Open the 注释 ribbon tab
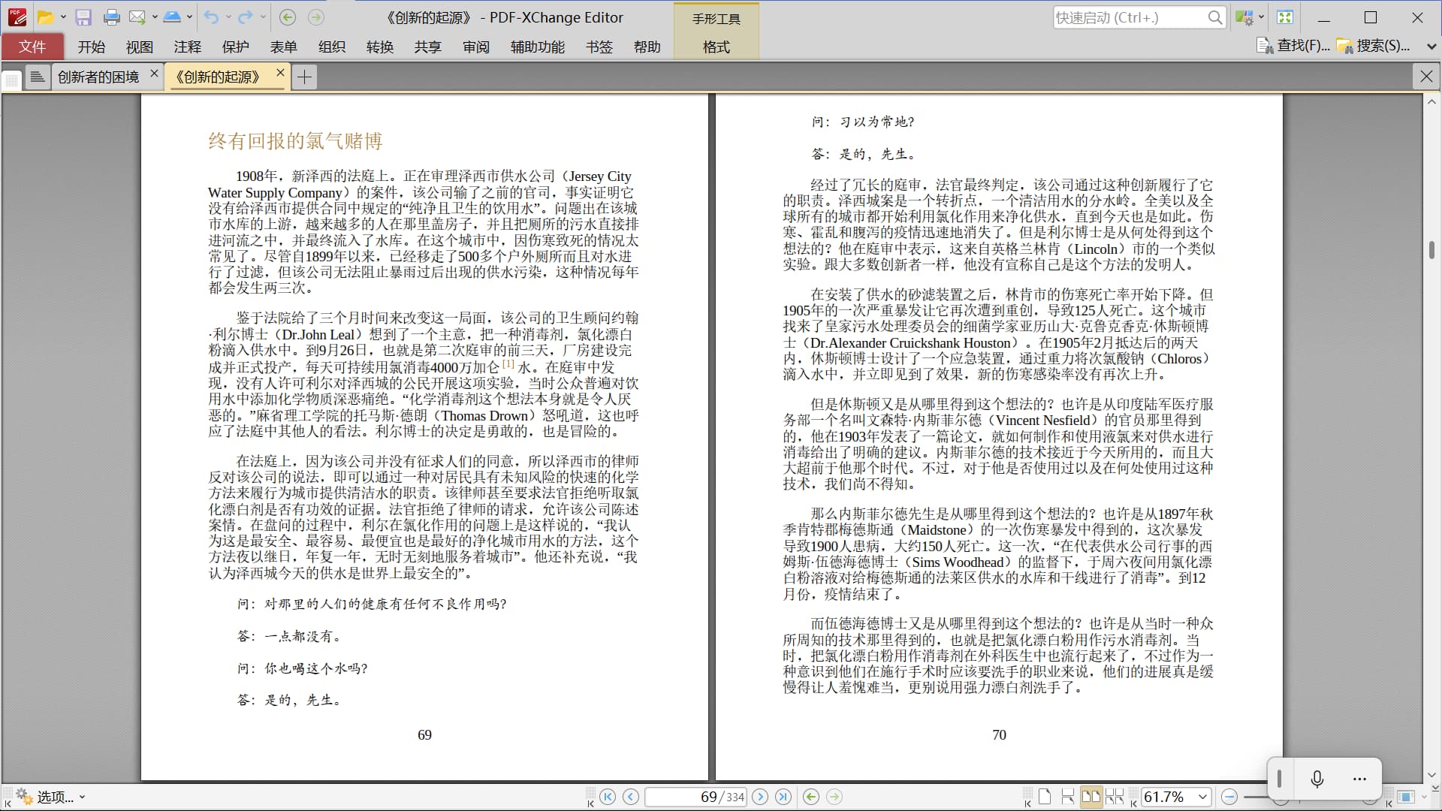 pyautogui.click(x=187, y=47)
